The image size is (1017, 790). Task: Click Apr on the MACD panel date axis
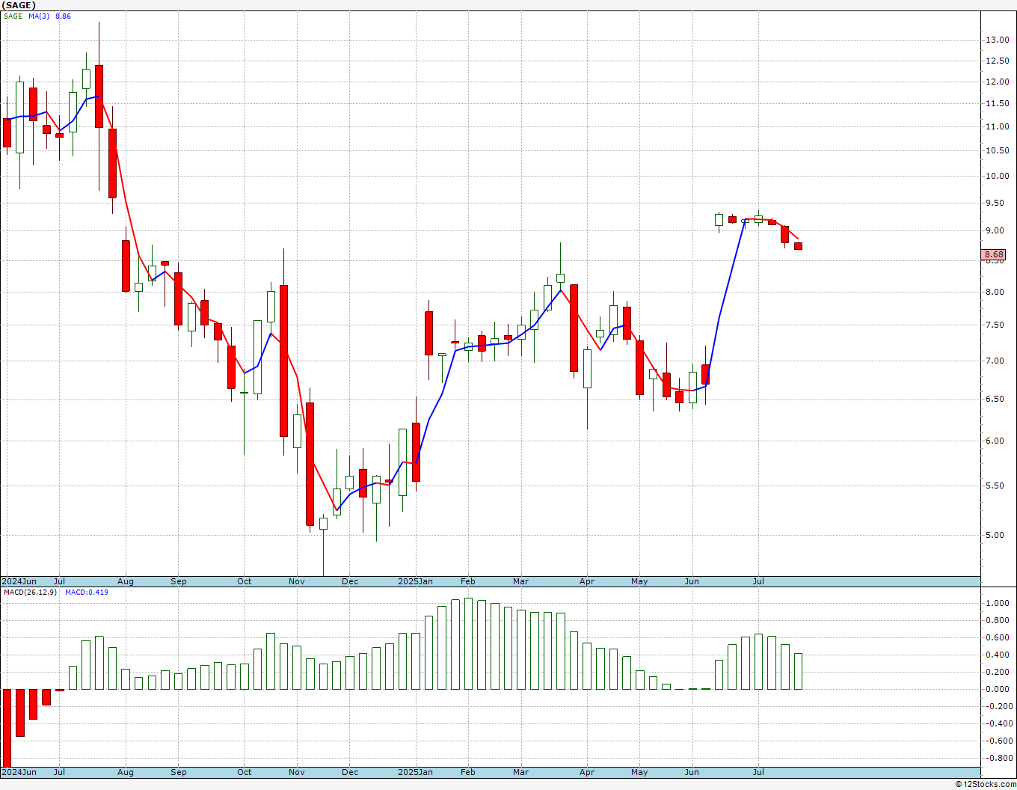click(x=587, y=772)
